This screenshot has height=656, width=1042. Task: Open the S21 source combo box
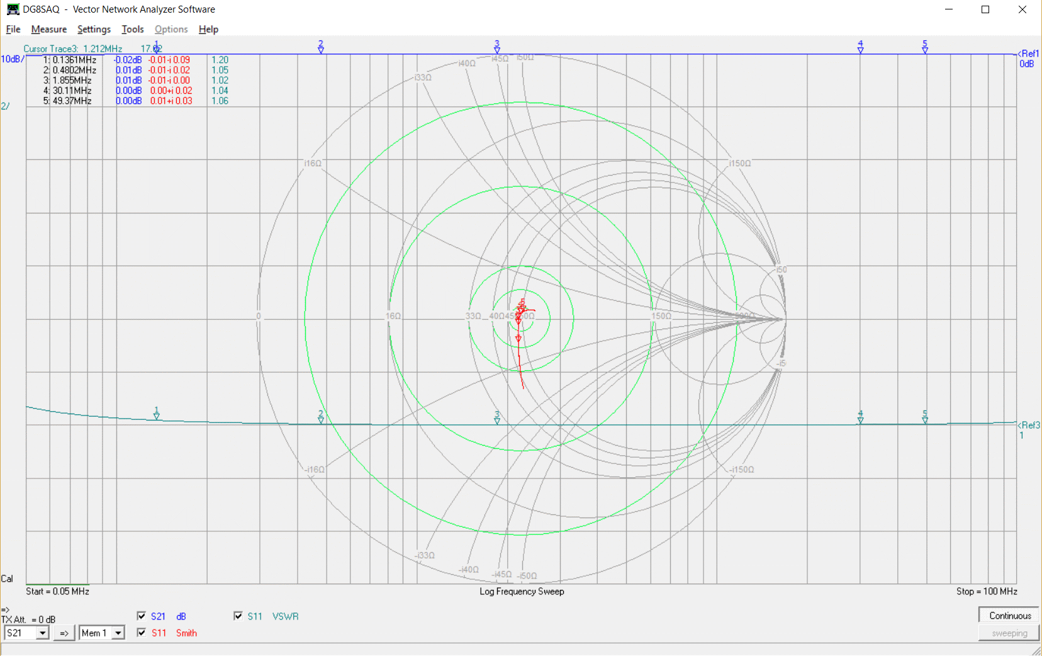point(26,633)
